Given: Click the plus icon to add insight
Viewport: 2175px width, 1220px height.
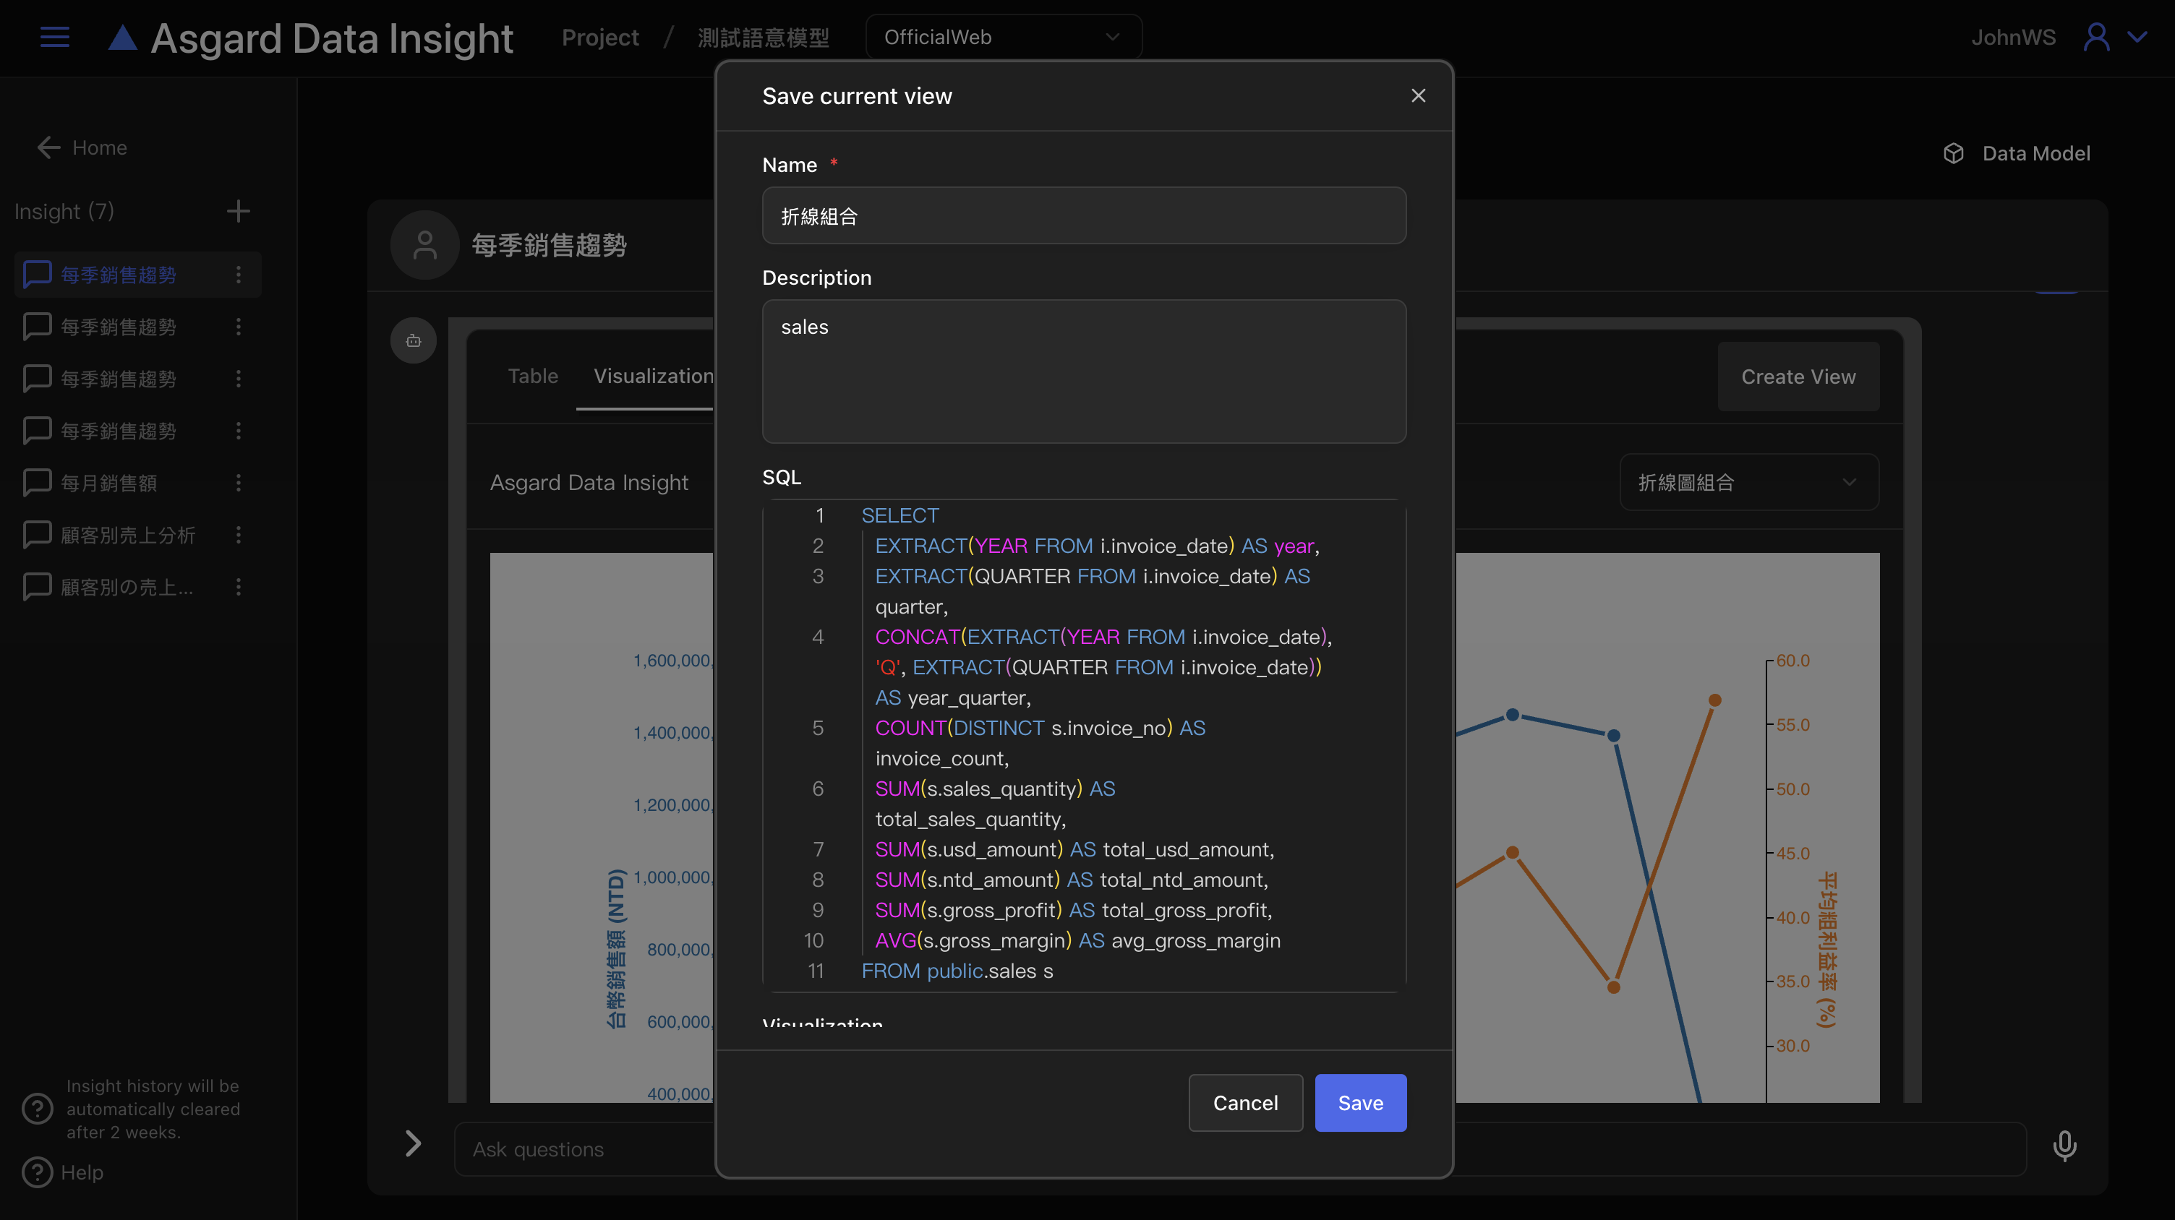Looking at the screenshot, I should 238,211.
